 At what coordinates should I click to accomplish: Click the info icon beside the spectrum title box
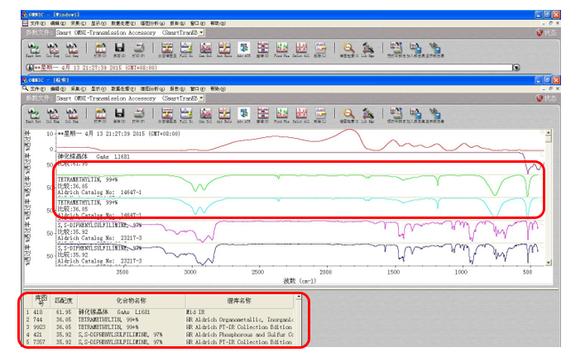pos(30,68)
